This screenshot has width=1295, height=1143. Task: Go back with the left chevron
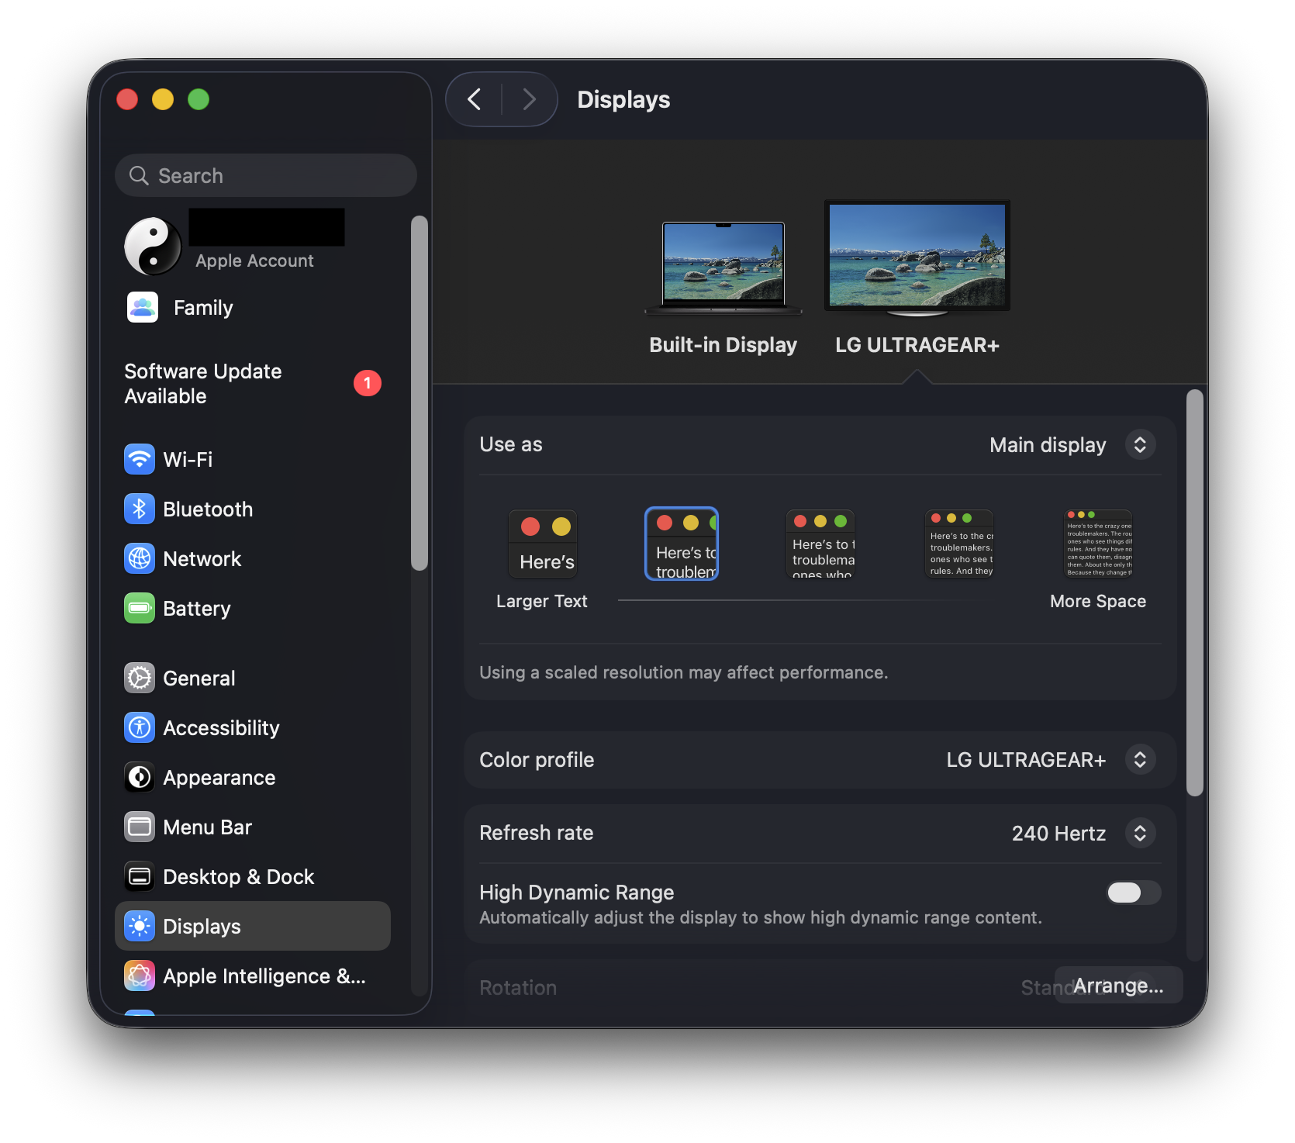click(x=475, y=99)
